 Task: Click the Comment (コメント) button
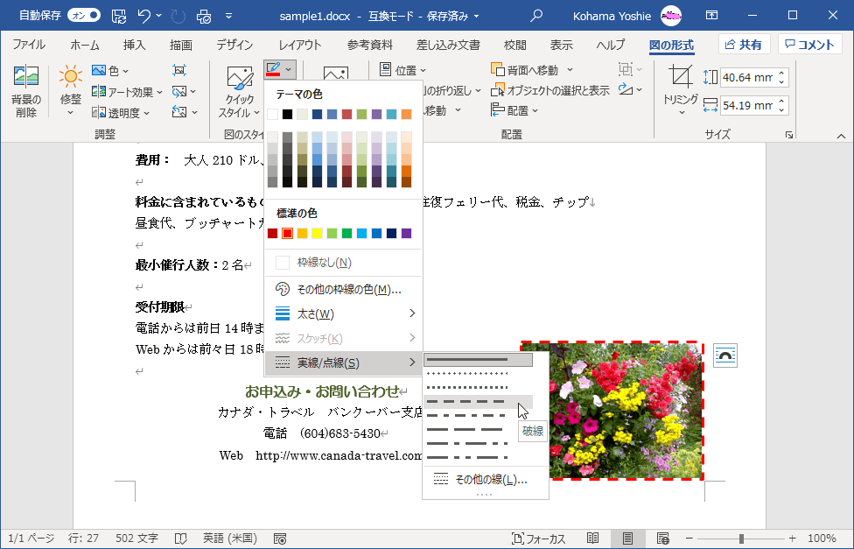tap(809, 45)
